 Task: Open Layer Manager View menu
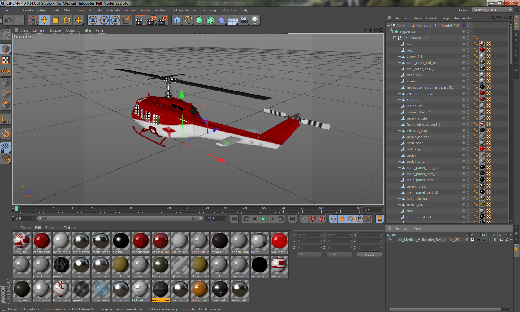[x=418, y=228]
